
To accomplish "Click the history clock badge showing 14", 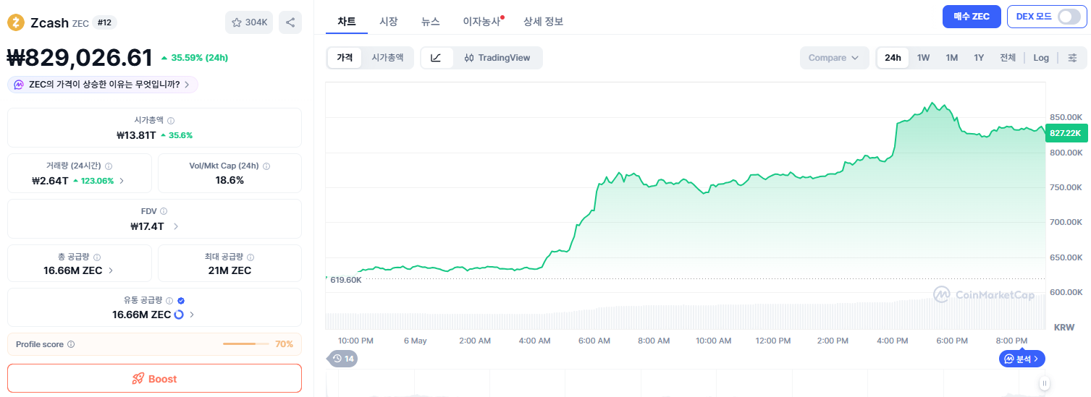I will click(343, 359).
